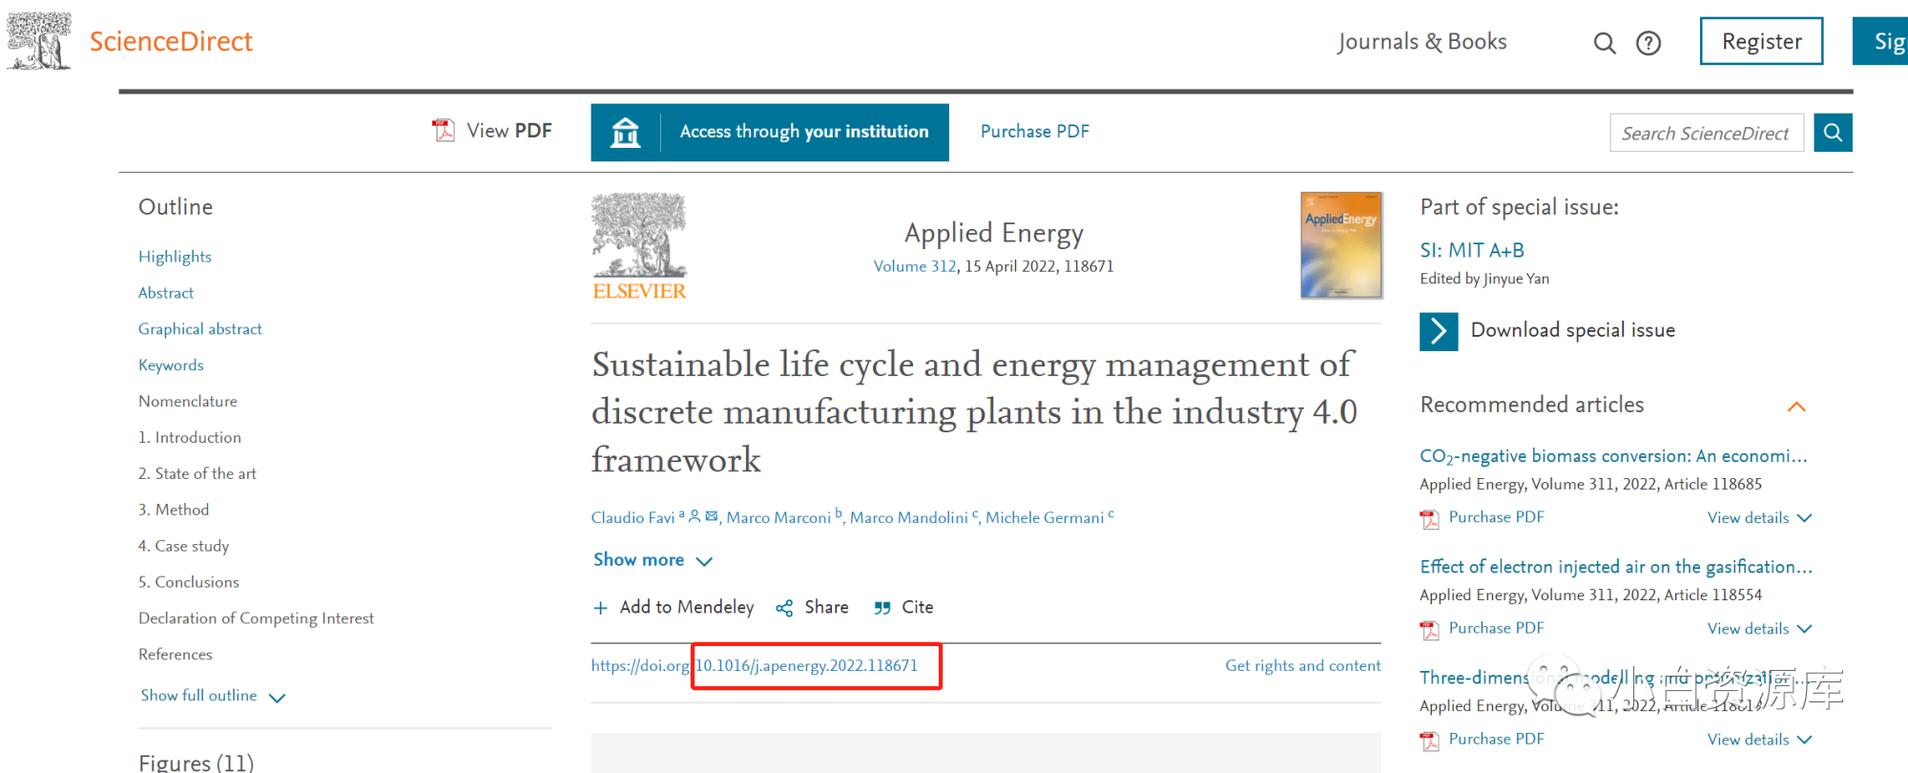1908x773 pixels.
Task: Open the help question mark icon
Action: tap(1649, 43)
